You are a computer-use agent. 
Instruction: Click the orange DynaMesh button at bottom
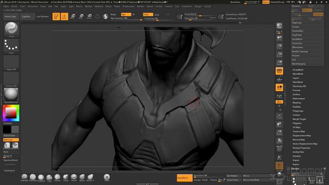[x=185, y=178]
